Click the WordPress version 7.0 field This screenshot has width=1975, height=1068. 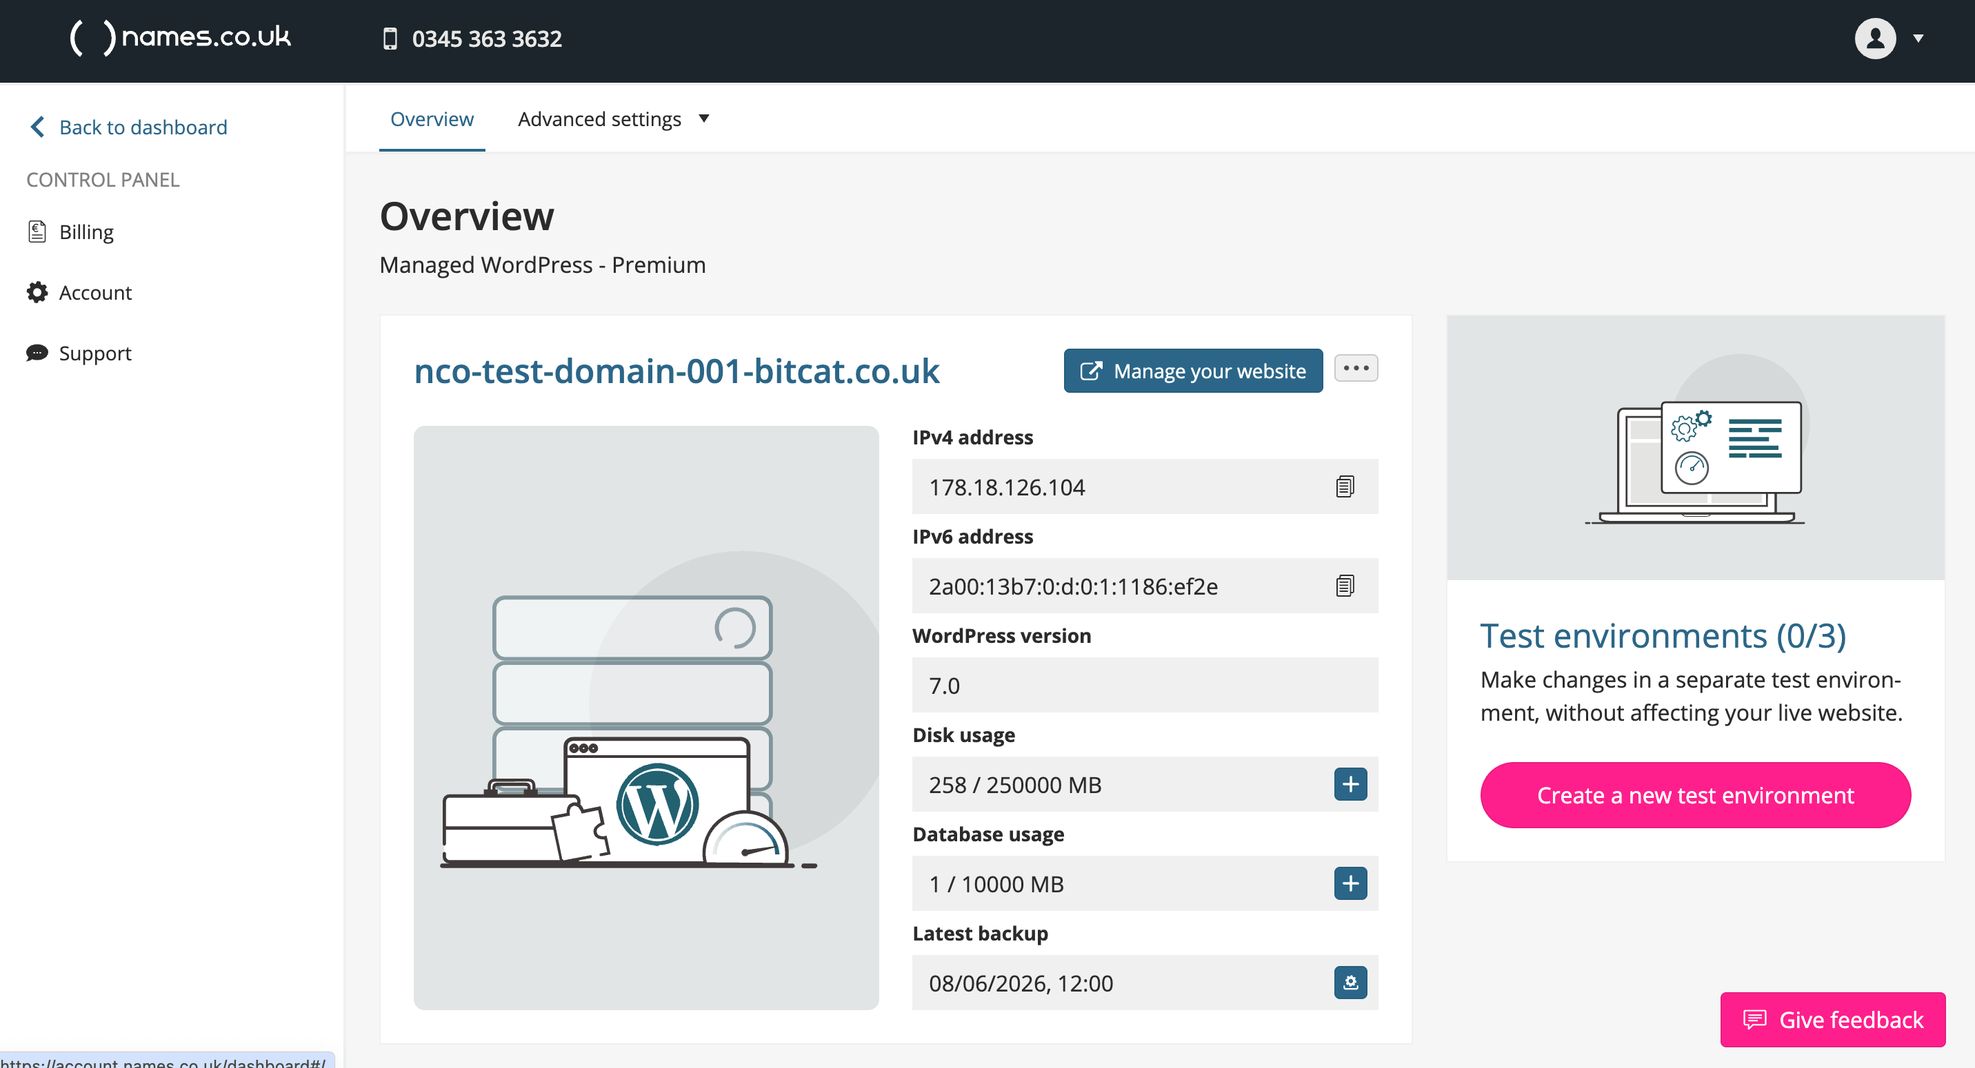(x=1144, y=685)
